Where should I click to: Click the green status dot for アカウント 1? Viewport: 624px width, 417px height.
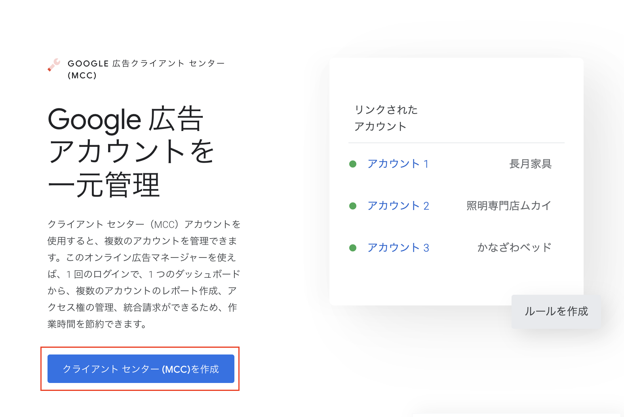353,164
